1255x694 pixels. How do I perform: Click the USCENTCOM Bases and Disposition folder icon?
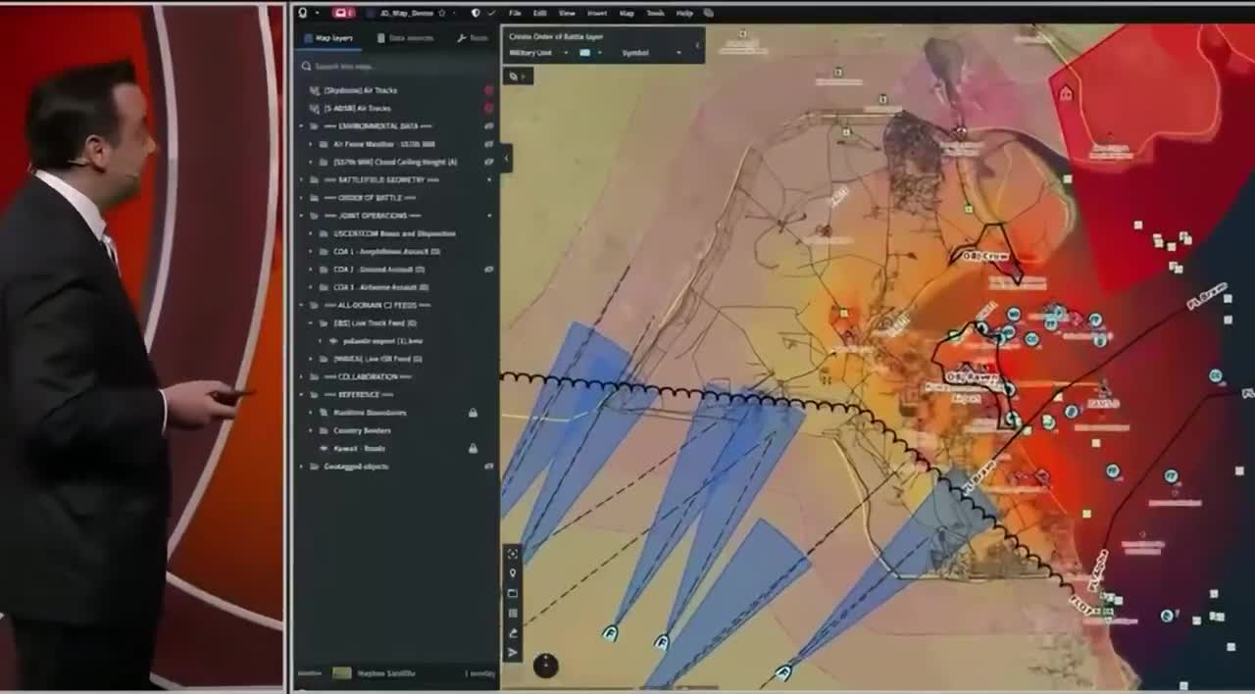(x=324, y=233)
